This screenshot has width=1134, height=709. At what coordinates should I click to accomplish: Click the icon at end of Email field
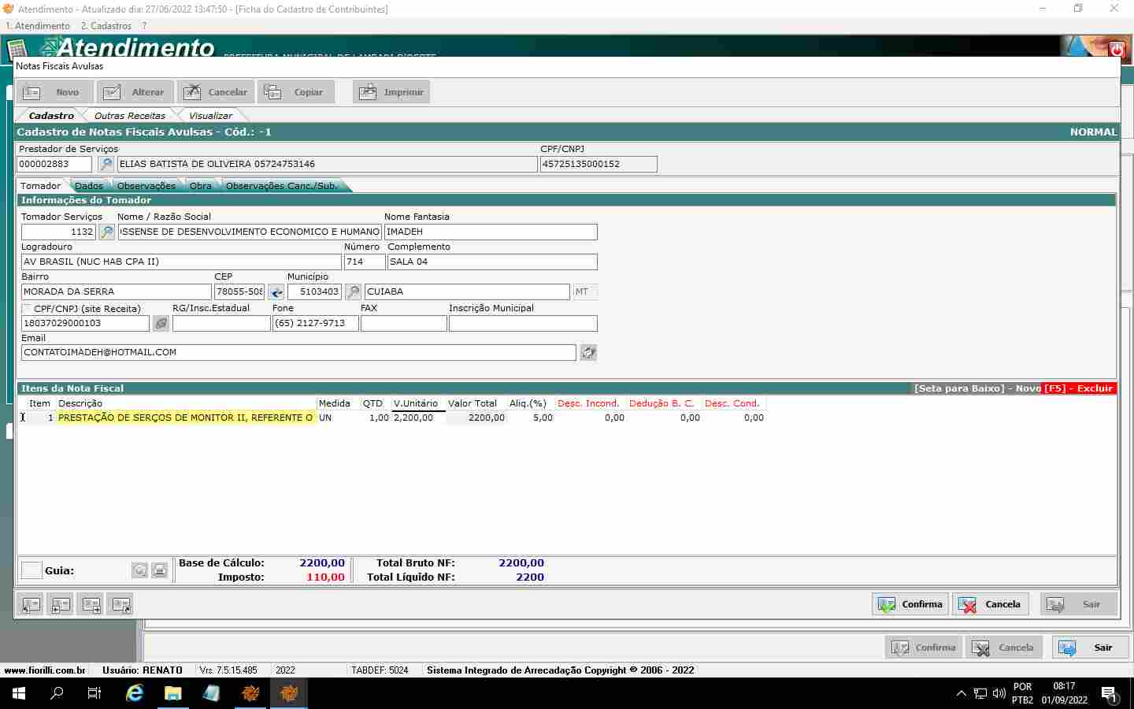point(588,352)
